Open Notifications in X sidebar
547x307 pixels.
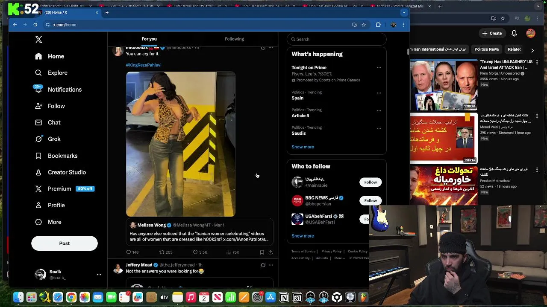click(x=58, y=90)
